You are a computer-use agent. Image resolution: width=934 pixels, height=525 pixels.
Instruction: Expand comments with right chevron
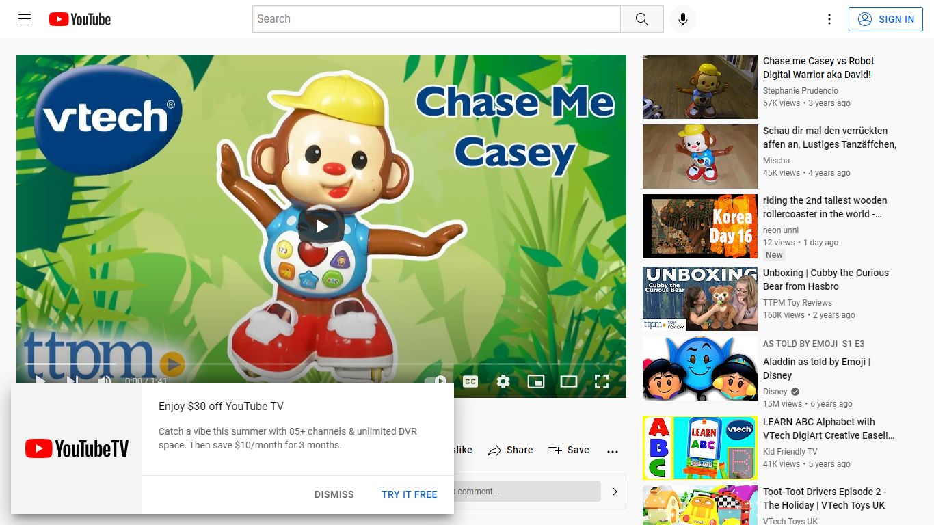point(615,491)
